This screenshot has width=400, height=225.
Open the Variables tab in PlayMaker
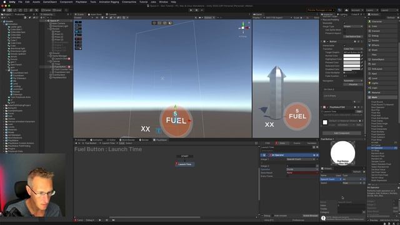tap(311, 143)
